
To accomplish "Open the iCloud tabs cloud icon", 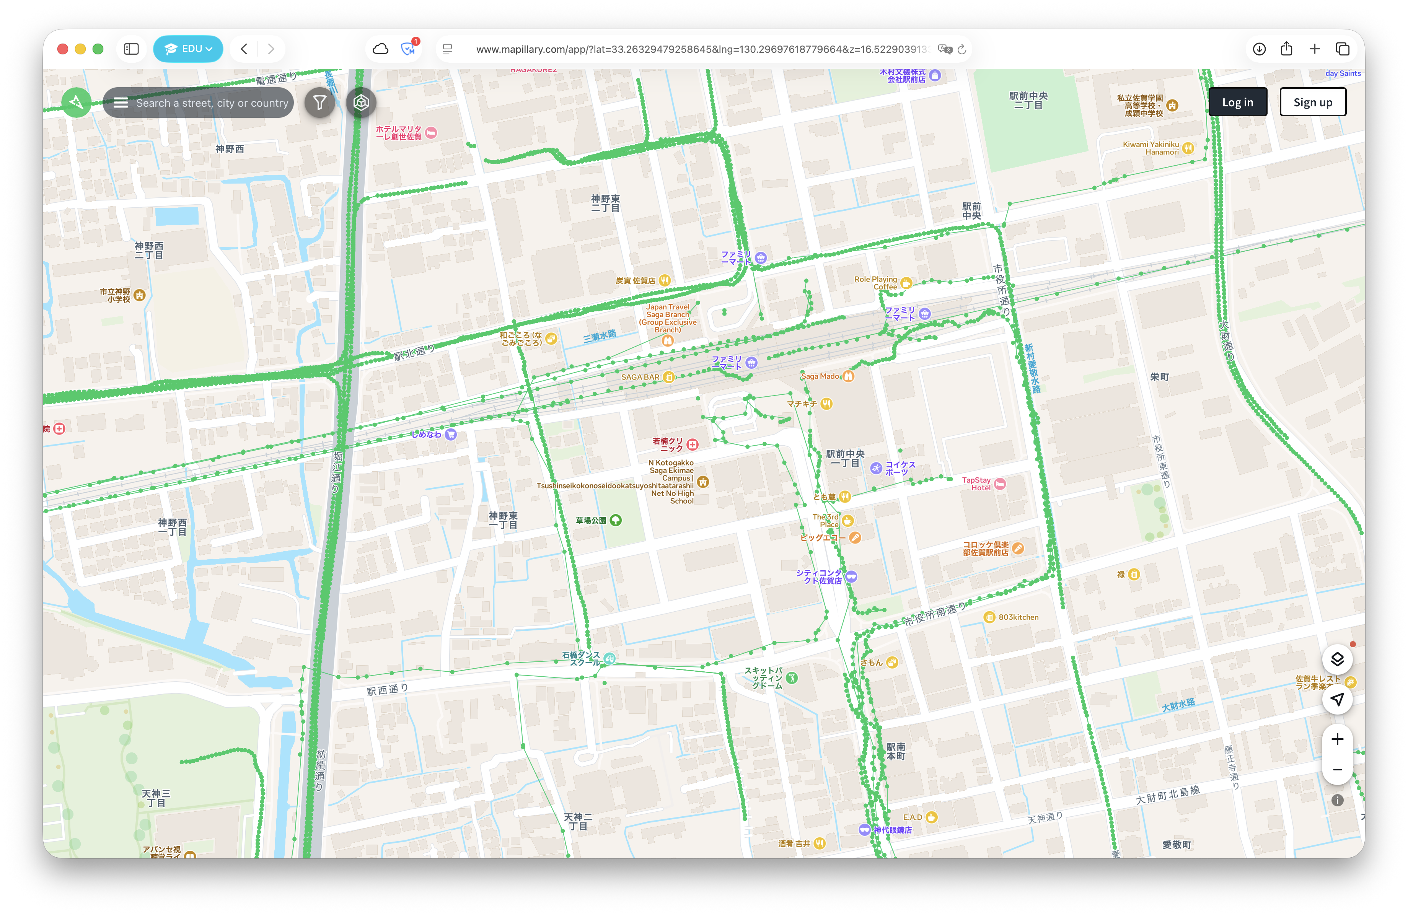I will tap(380, 49).
